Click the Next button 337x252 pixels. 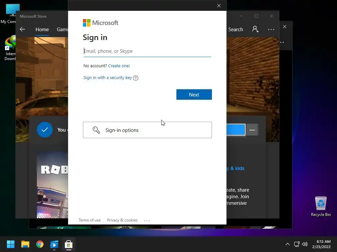(x=194, y=94)
